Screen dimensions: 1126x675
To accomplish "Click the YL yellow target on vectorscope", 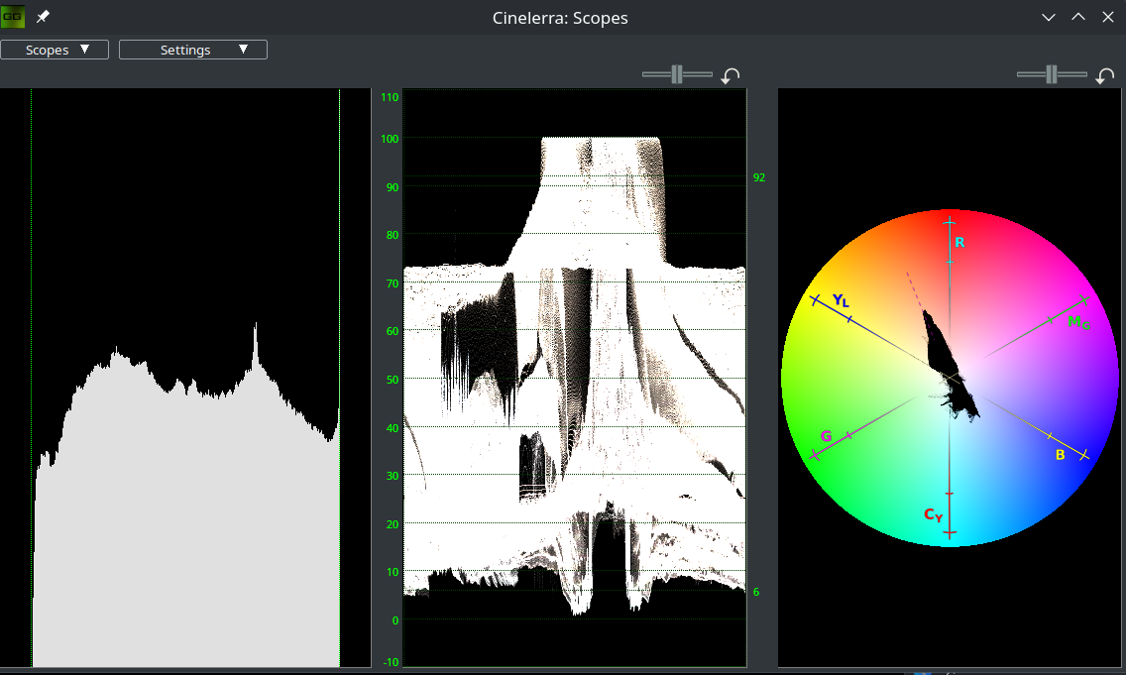I will point(840,300).
